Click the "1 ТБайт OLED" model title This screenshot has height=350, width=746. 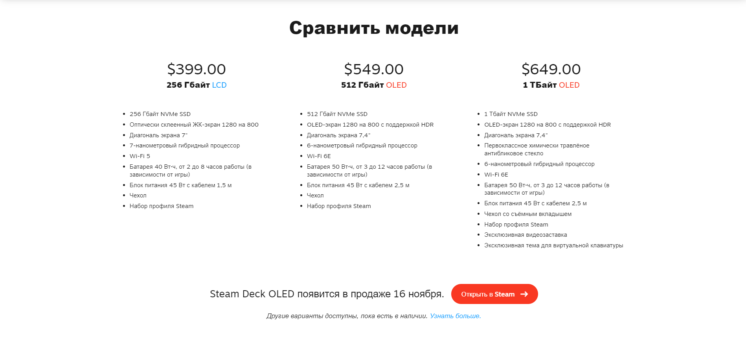(551, 85)
